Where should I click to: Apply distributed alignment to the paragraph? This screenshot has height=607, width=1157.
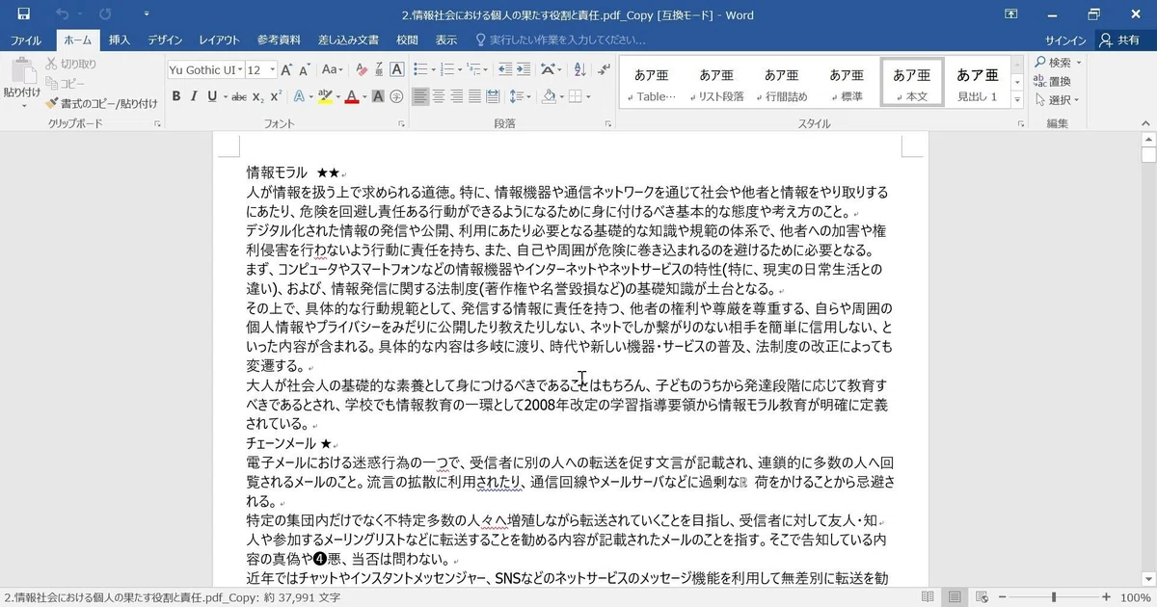point(493,96)
